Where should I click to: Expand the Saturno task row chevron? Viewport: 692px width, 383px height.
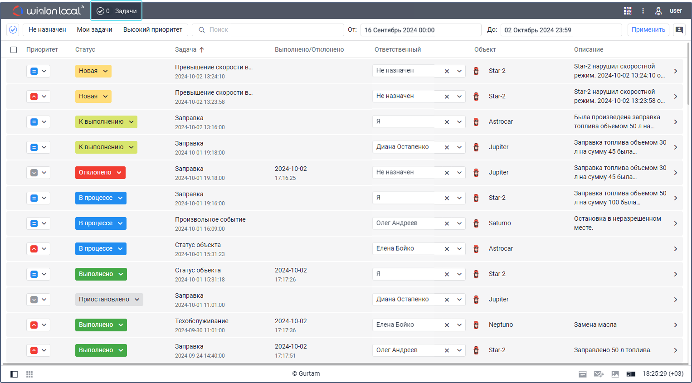676,223
